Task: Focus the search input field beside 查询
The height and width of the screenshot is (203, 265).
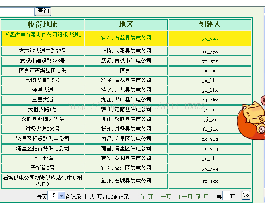Action: [17, 12]
